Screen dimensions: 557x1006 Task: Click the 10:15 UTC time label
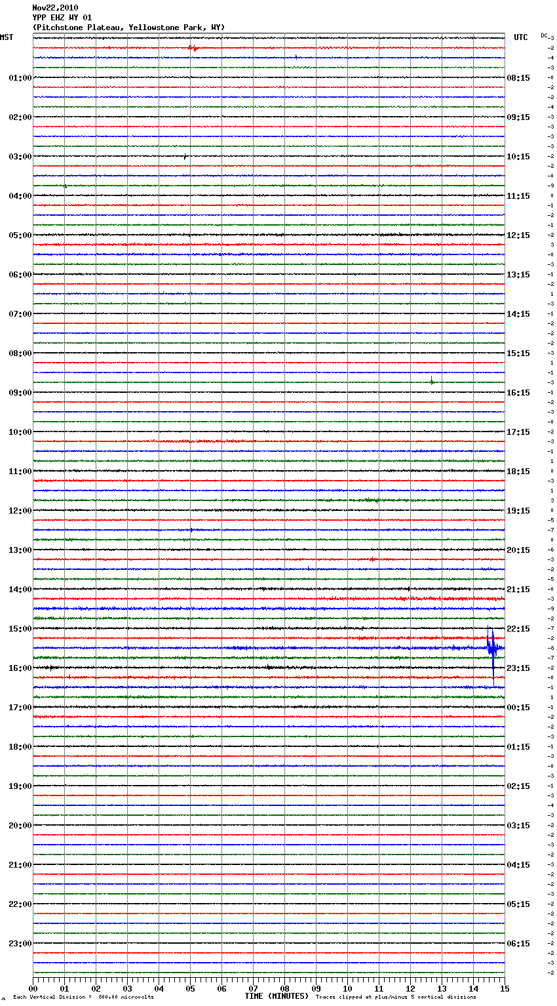(518, 157)
